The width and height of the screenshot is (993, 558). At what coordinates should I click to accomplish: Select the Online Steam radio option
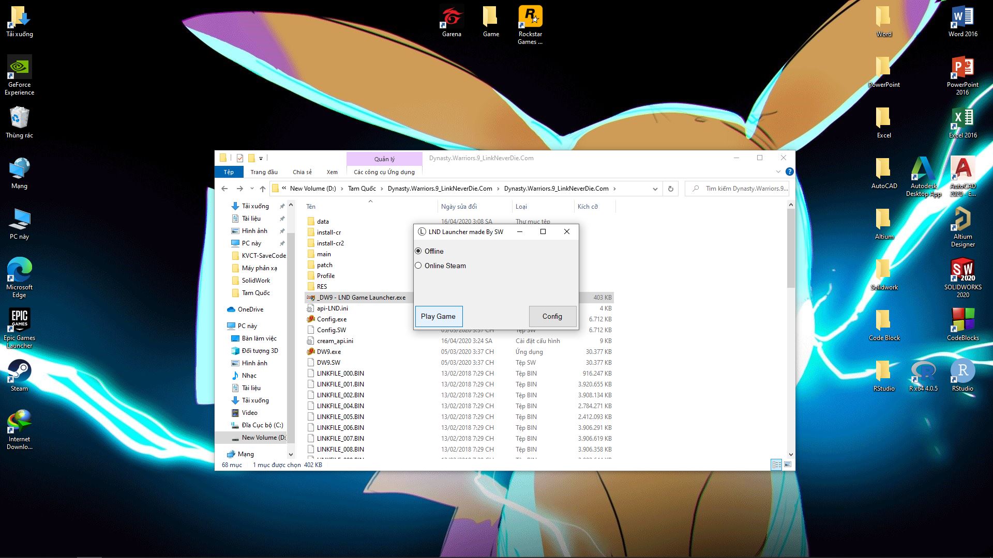click(418, 266)
